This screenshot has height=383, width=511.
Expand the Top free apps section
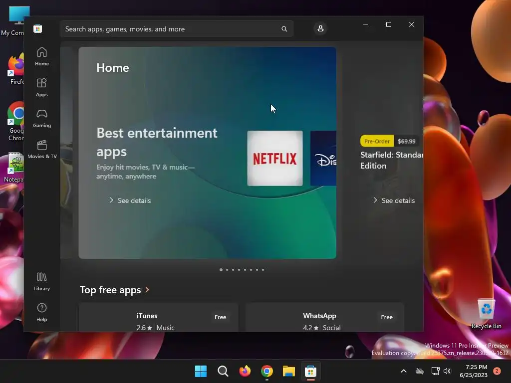pos(115,290)
